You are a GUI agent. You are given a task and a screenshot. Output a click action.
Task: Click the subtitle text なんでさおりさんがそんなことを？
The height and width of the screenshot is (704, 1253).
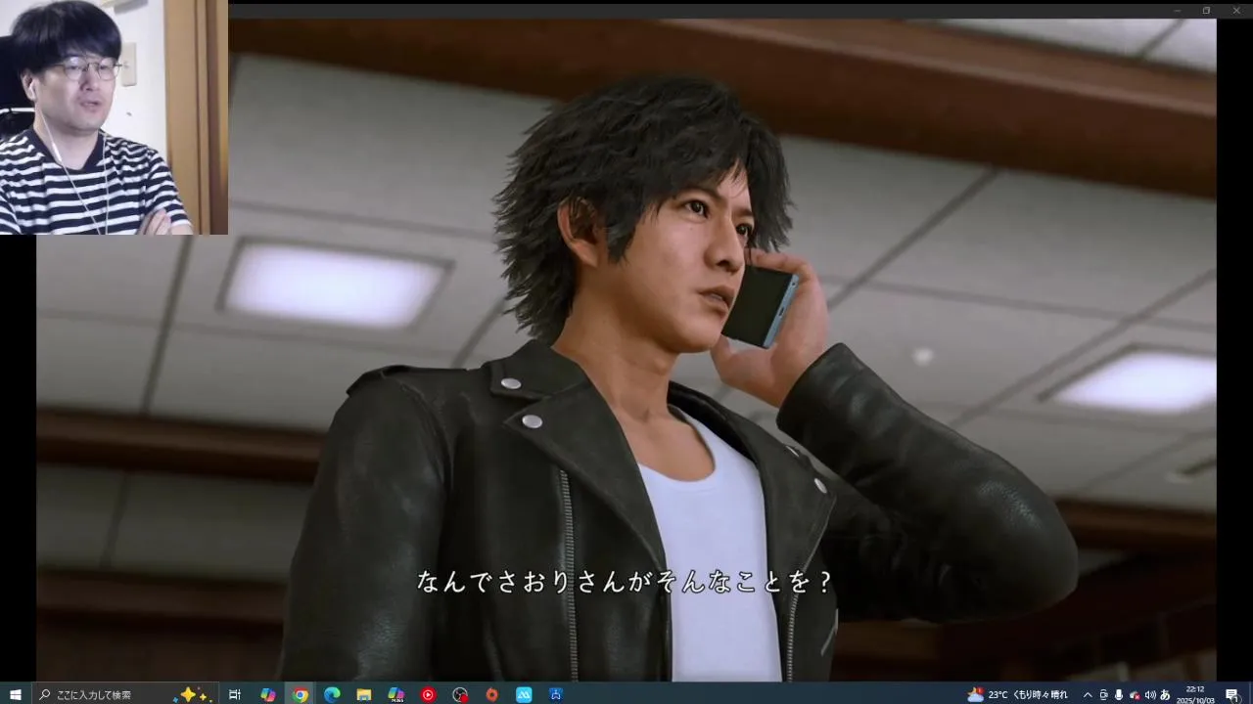pyautogui.click(x=625, y=582)
